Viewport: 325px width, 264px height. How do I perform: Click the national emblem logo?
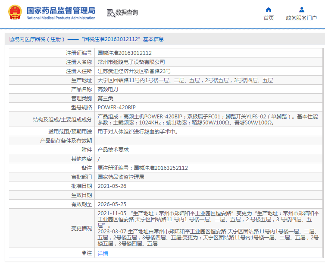click(x=15, y=12)
